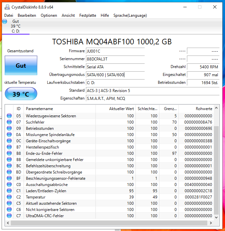Click the horizontal scrollbar right arrow
This screenshot has width=225, height=231.
click(x=211, y=223)
